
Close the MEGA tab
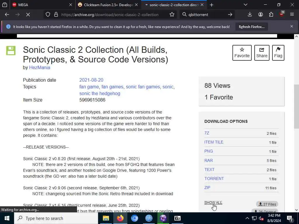(x=71, y=5)
